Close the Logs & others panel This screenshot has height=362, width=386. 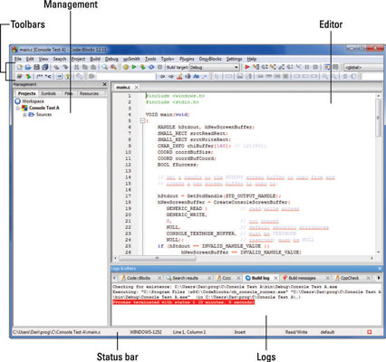pos(380,269)
